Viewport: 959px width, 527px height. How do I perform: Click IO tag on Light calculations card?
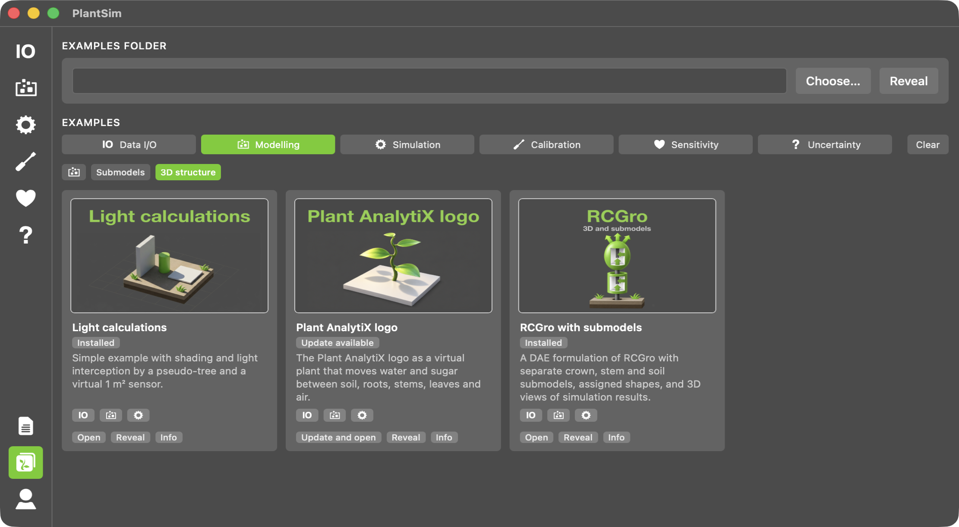(x=83, y=415)
